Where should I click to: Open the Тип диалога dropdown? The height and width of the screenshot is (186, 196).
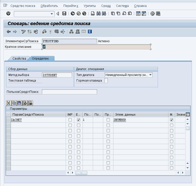pos(151,75)
